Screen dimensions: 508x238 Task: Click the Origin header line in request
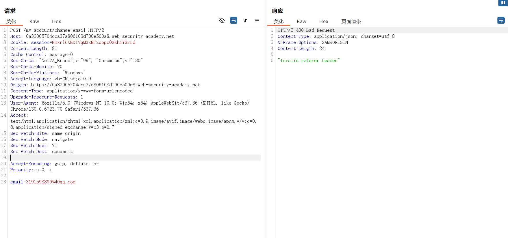105,85
